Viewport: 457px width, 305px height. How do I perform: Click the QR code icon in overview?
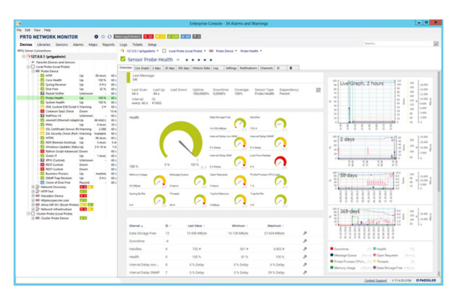click(318, 90)
